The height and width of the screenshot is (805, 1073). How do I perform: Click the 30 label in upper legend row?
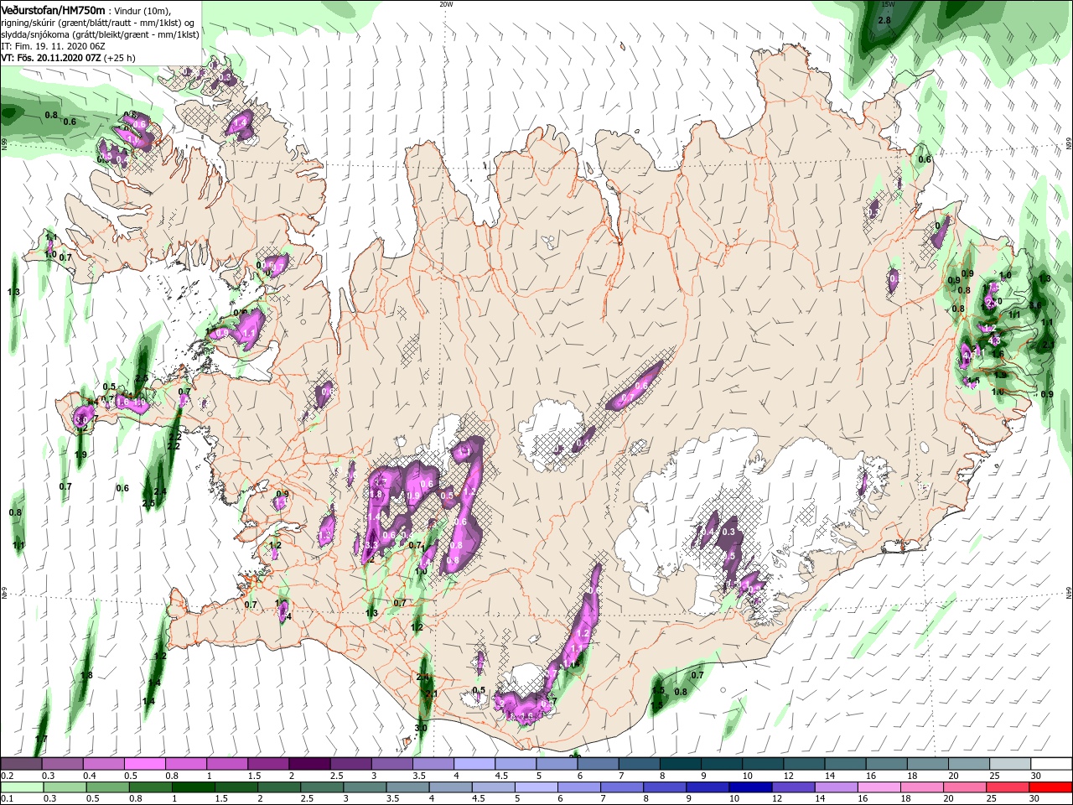coord(1036,776)
